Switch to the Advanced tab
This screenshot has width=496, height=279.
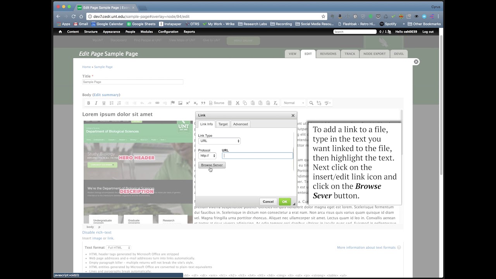coord(240,124)
